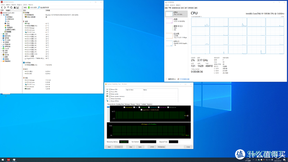Click the 中央处理器(CPU) temperature row
The image size is (288, 162).
tap(37, 26)
